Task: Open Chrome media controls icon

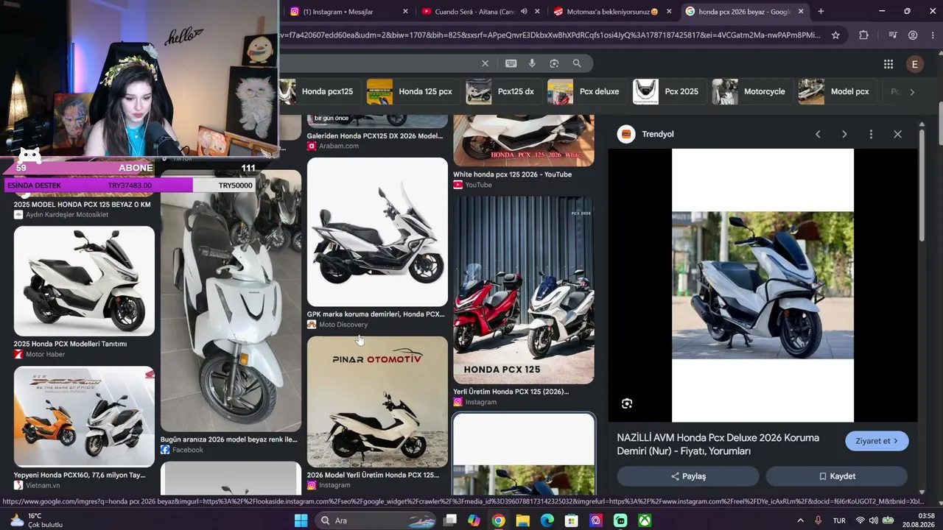Action: (x=892, y=35)
